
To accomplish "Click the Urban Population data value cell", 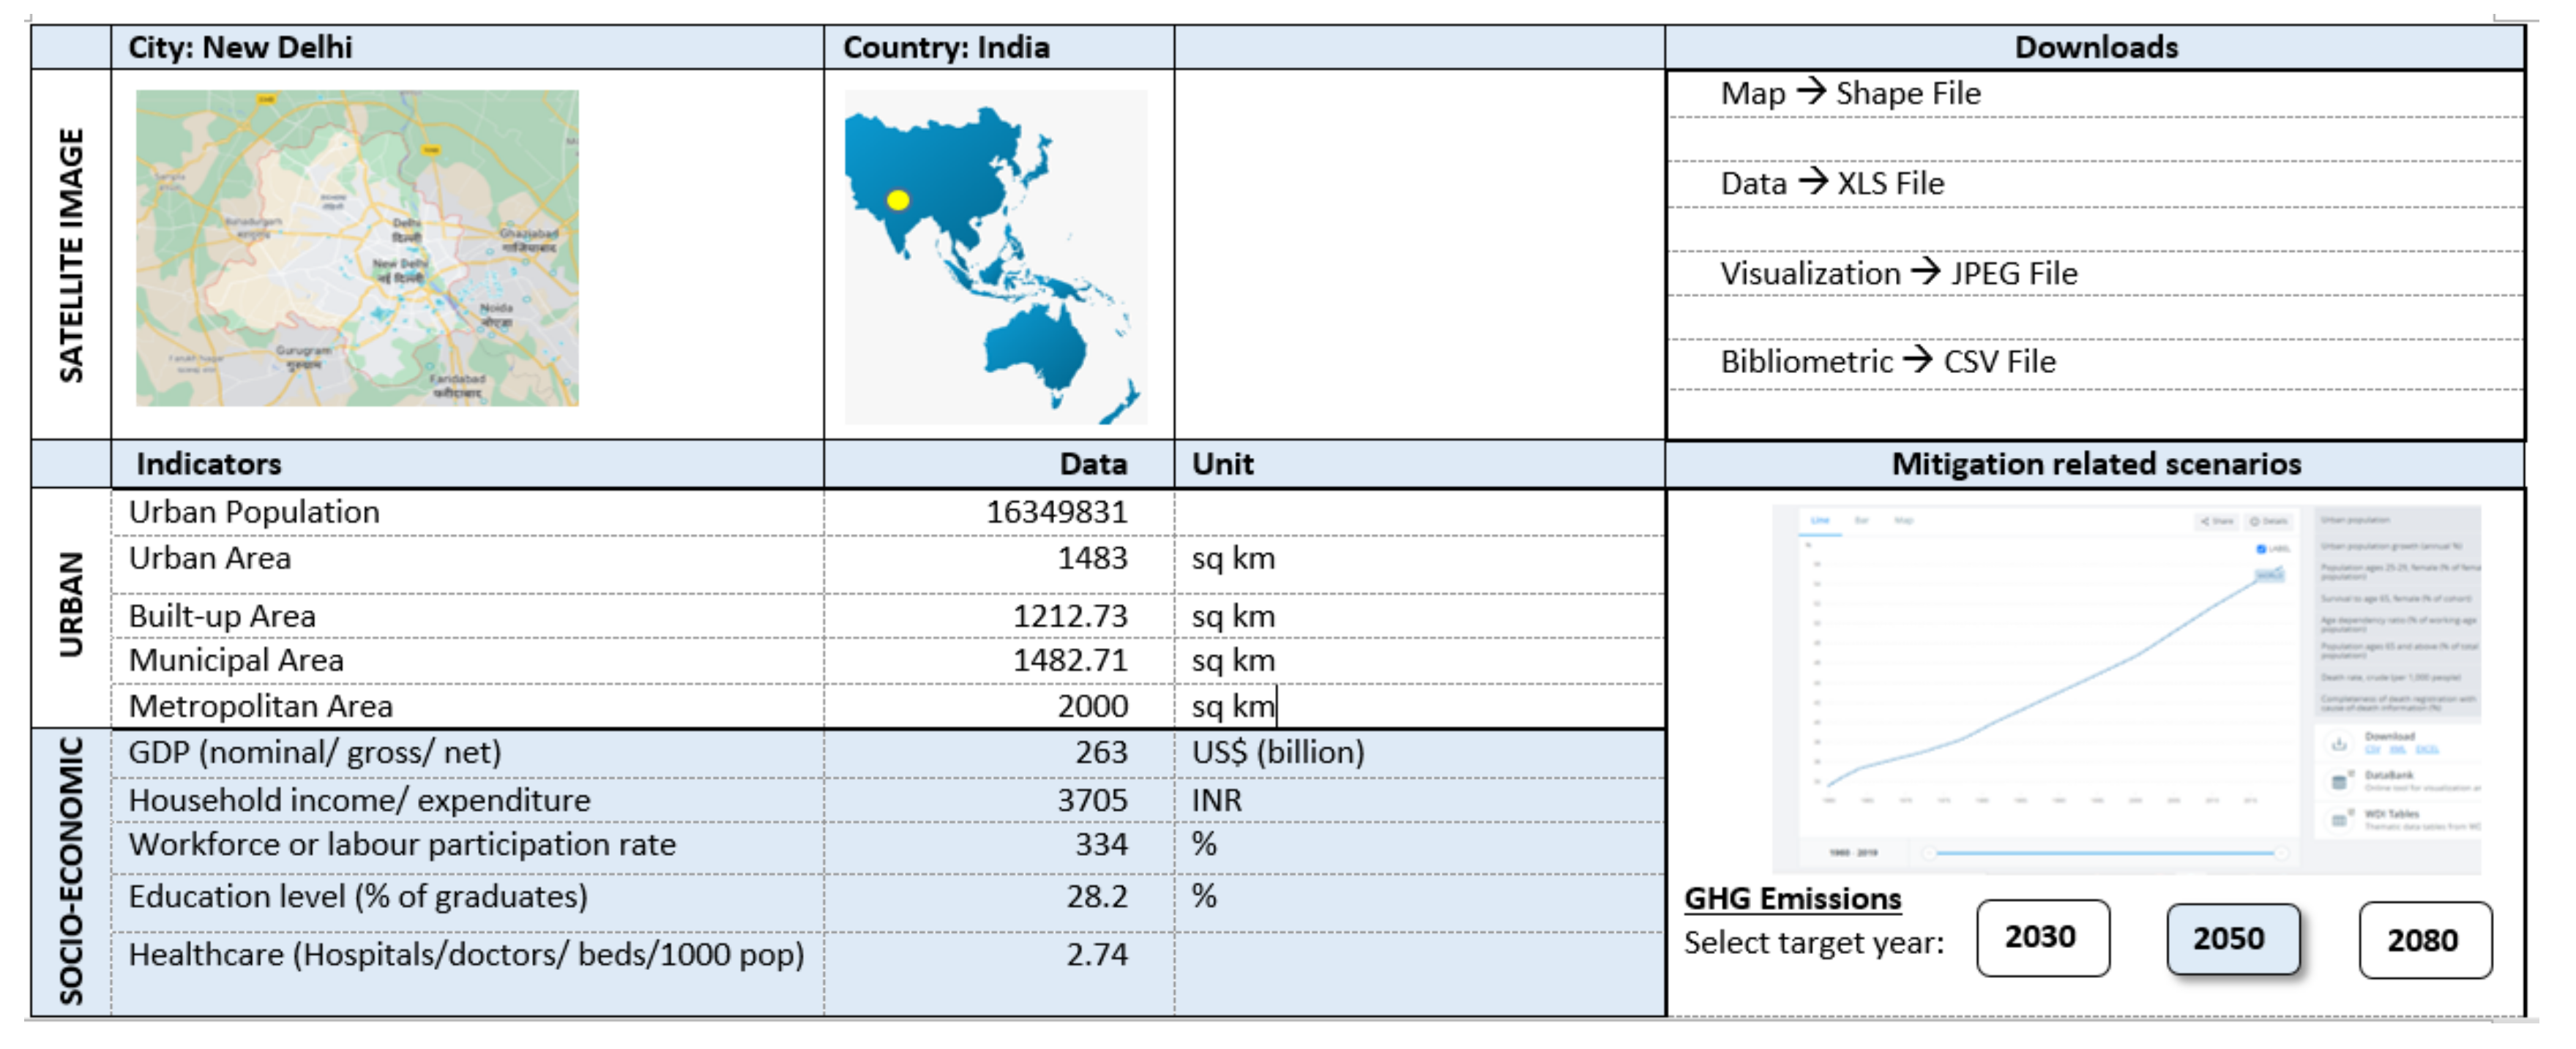I will (1056, 513).
